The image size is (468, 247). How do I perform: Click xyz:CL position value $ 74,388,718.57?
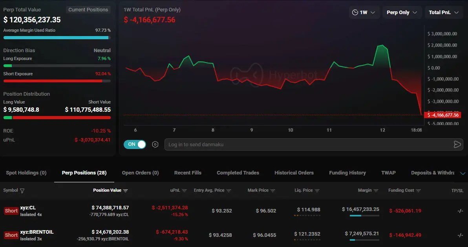[110, 208]
